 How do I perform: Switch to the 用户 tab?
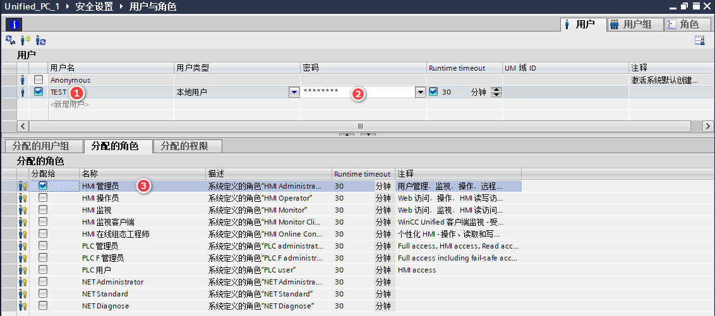tap(584, 25)
